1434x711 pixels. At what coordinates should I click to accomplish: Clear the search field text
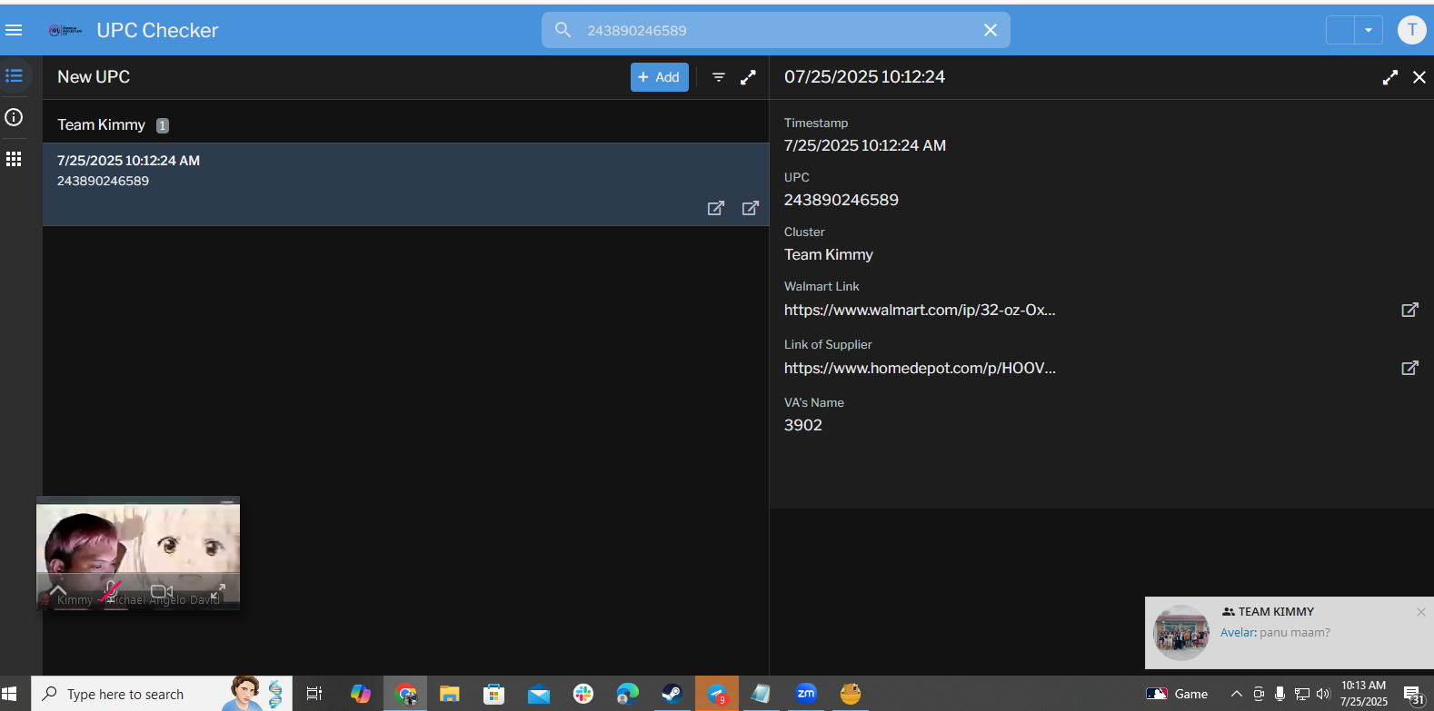tap(990, 30)
